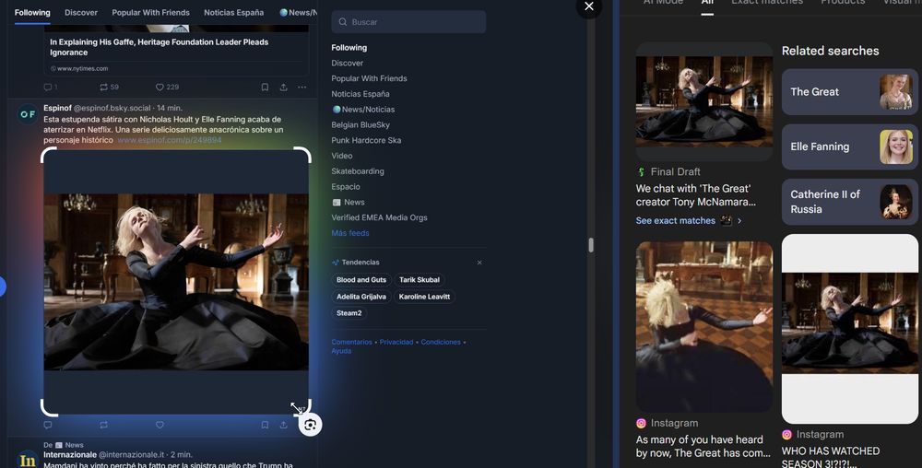Image resolution: width=922 pixels, height=468 pixels.
Task: Open the News/Noticias sidebar feed
Action: [363, 110]
